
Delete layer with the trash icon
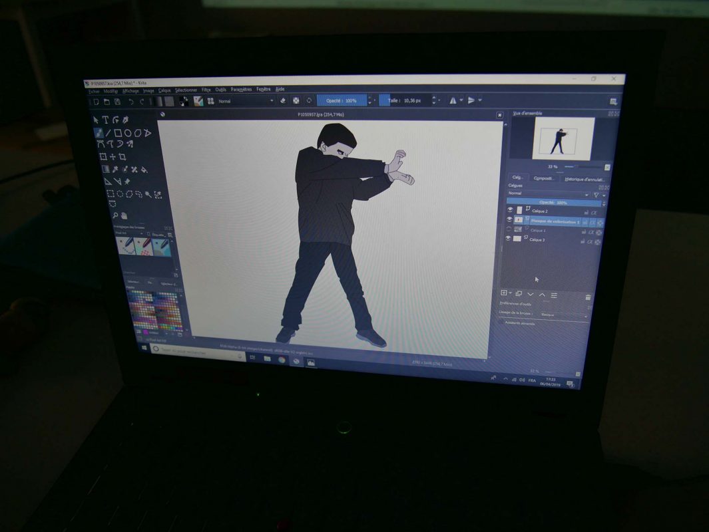[x=588, y=297]
